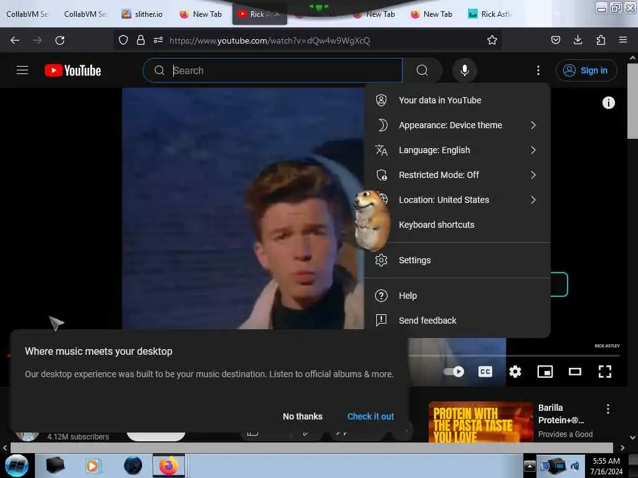Expand Restricted Mode: Off submenu

click(x=457, y=175)
